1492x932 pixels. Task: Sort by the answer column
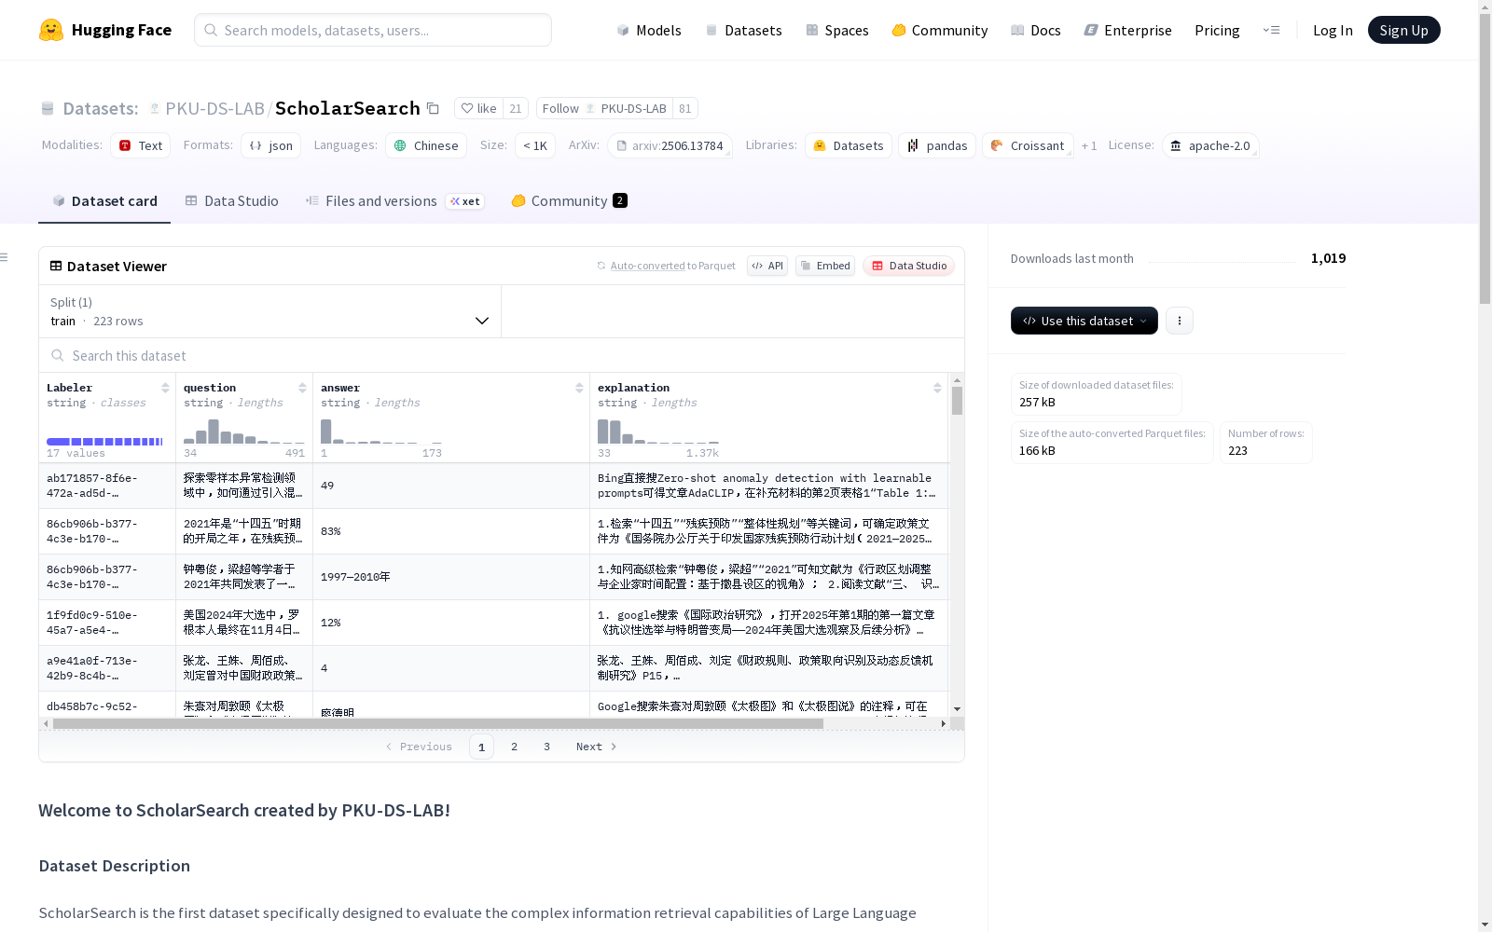coord(579,388)
